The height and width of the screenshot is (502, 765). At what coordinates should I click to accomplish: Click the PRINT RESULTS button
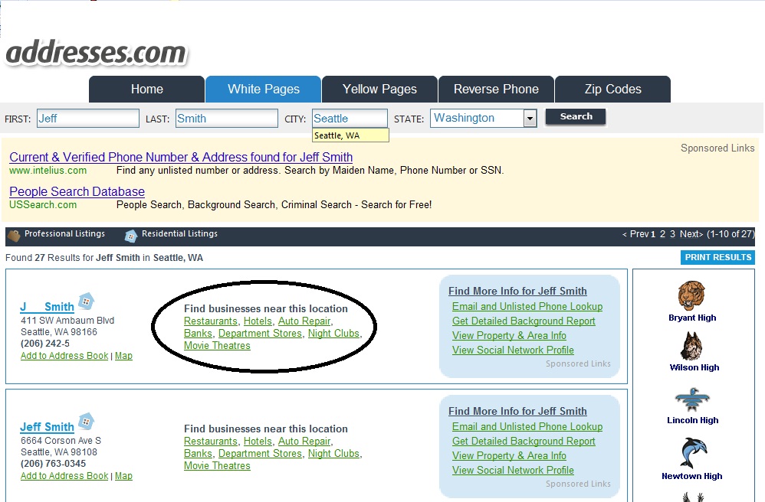click(x=717, y=258)
